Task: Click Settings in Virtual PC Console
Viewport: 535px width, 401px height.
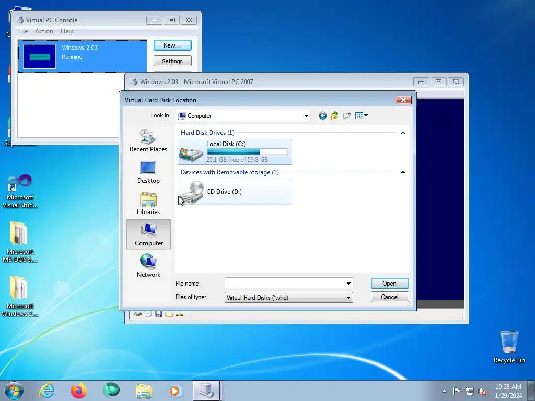Action: click(x=172, y=61)
